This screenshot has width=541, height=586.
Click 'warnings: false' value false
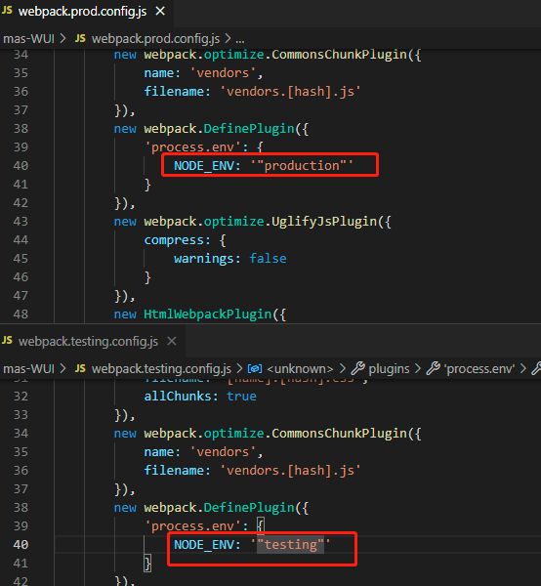[268, 258]
